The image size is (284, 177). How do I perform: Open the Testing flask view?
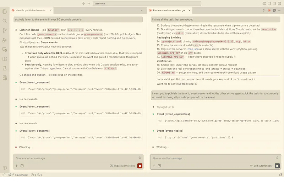5,68
